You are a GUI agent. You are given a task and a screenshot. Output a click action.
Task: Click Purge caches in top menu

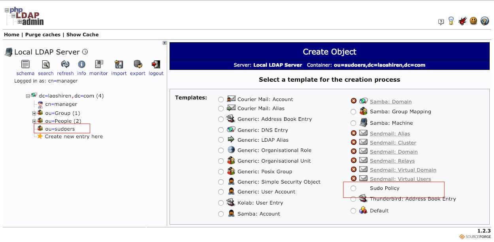click(43, 34)
